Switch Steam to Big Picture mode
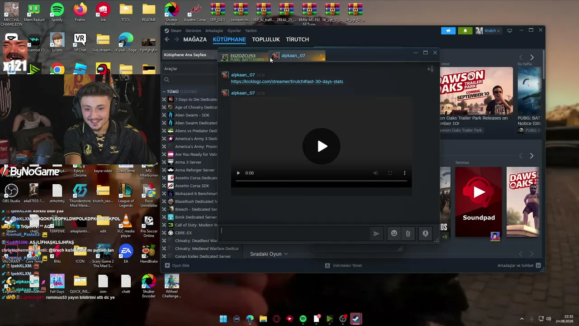Image resolution: width=579 pixels, height=326 pixels. 509,31
